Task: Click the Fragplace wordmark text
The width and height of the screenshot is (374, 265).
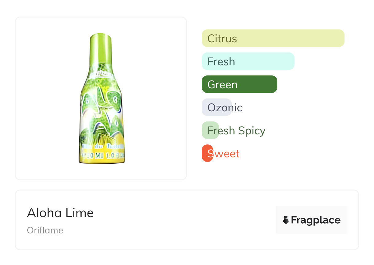Action: pos(316,220)
